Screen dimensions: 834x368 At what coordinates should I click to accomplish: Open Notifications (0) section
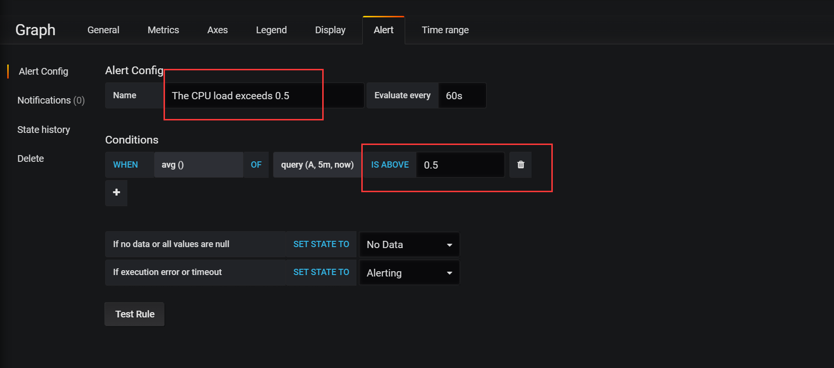(x=51, y=100)
